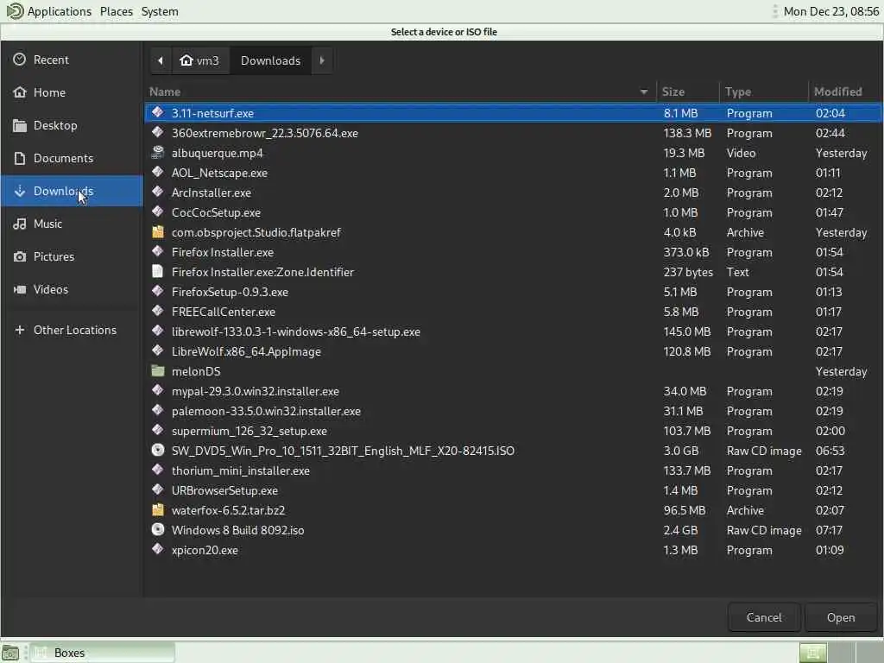Select file palemoon-33.5.0.win32.installer.exe
This screenshot has height=663, width=884.
(x=513, y=410)
